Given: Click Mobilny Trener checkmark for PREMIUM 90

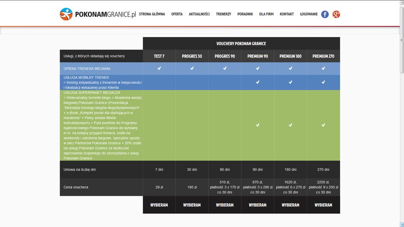Looking at the screenshot, I should point(258,82).
